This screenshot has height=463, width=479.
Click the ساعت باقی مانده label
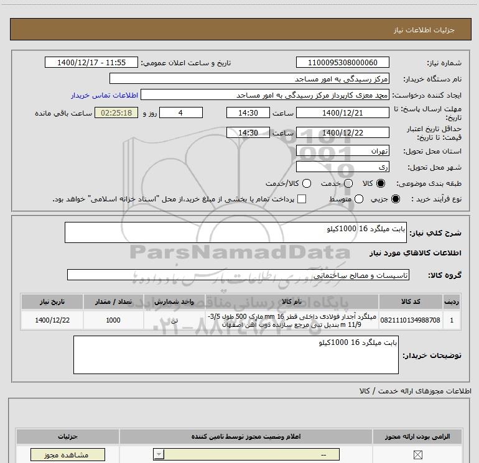point(63,113)
